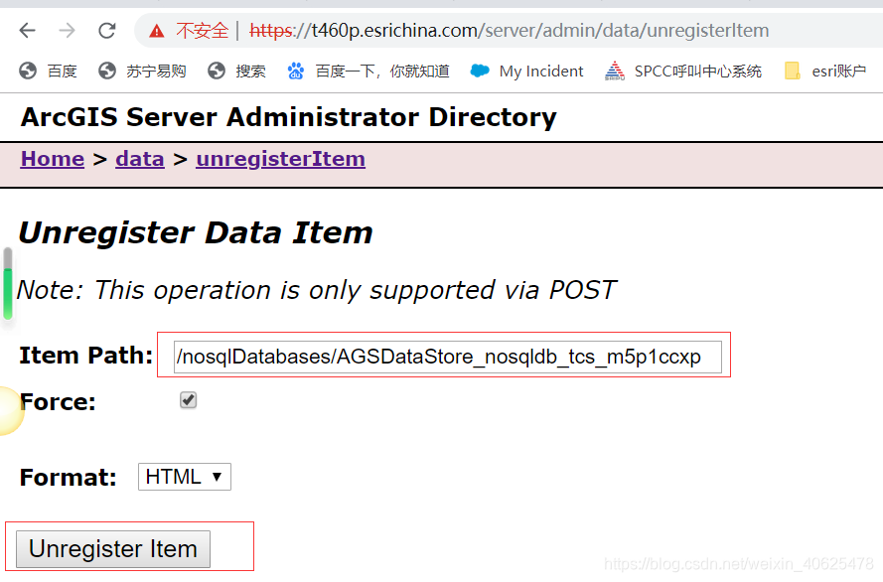The width and height of the screenshot is (883, 582).
Task: Reload the page with the refresh icon
Action: click(x=106, y=30)
